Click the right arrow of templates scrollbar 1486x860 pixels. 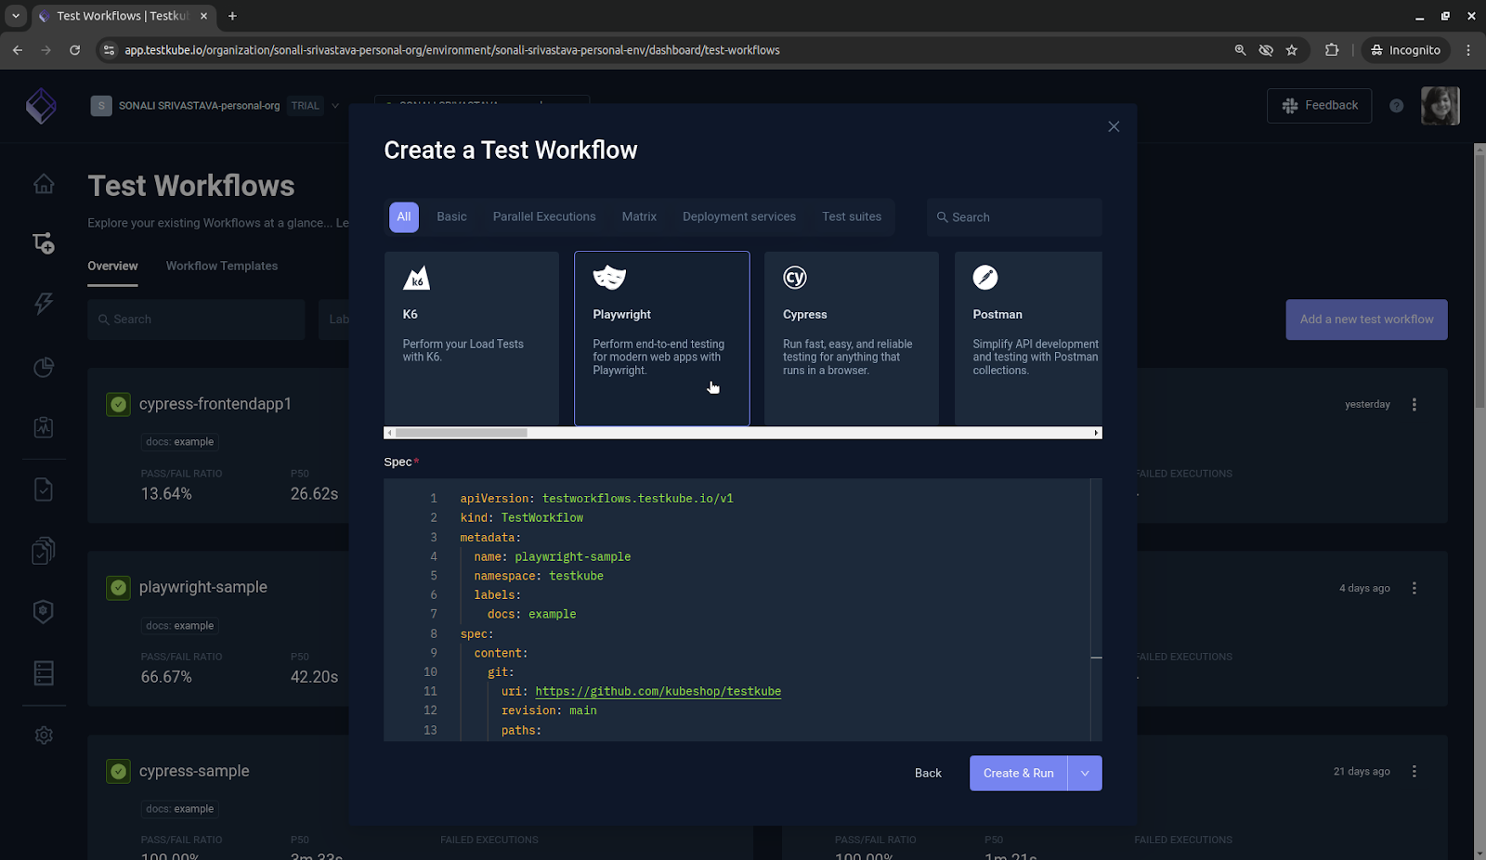[x=1096, y=433]
